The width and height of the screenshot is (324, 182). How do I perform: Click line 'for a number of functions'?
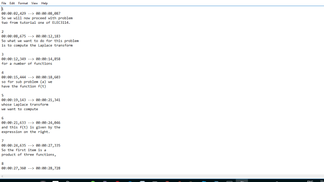(x=27, y=64)
